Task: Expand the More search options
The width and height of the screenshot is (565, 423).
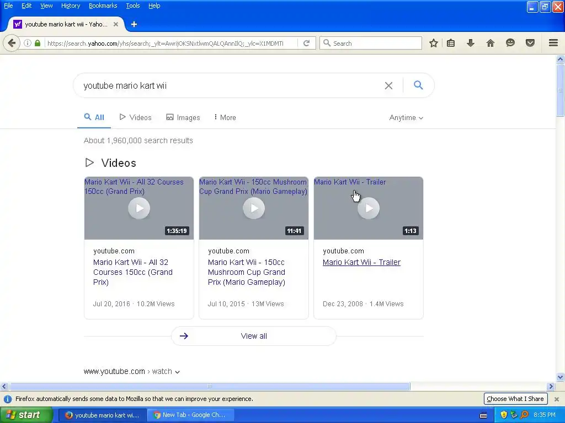Action: coord(225,117)
